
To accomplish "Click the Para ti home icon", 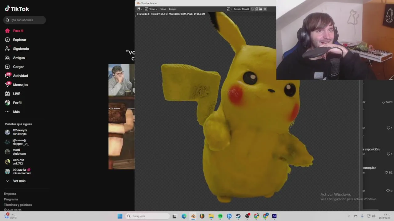I will click(7, 31).
